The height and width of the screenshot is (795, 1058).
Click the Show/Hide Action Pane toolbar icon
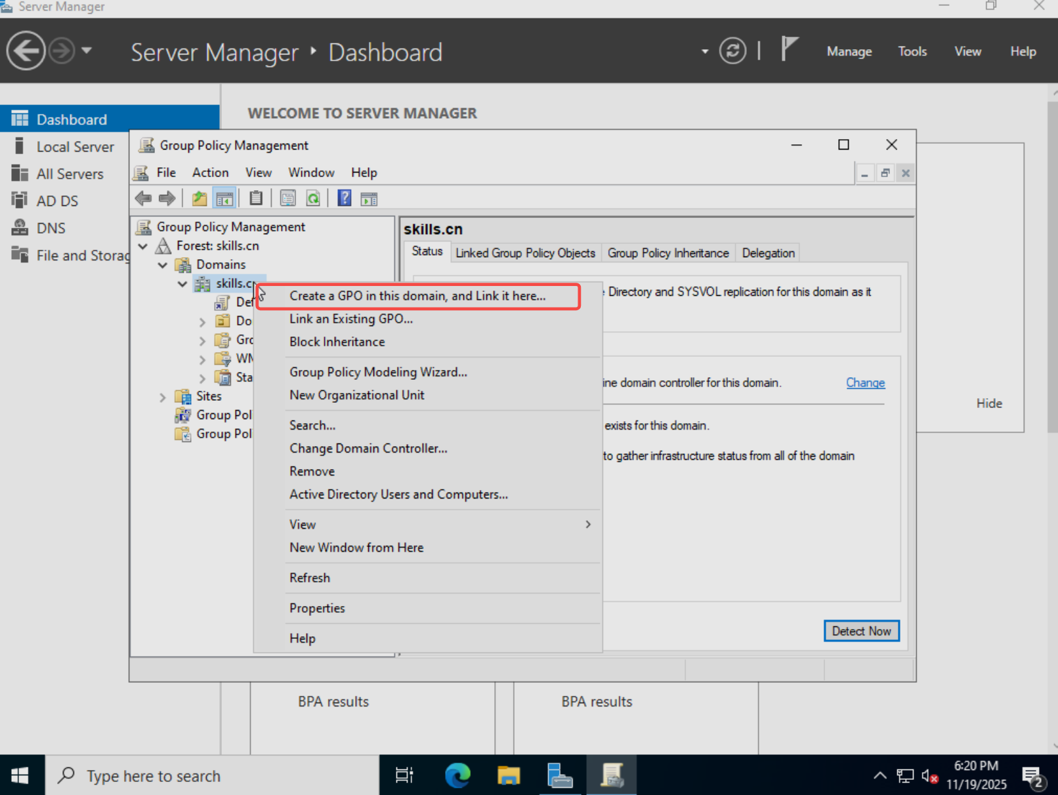370,199
